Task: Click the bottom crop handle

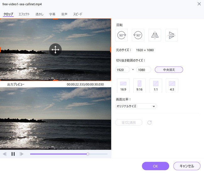Action: tap(56, 80)
